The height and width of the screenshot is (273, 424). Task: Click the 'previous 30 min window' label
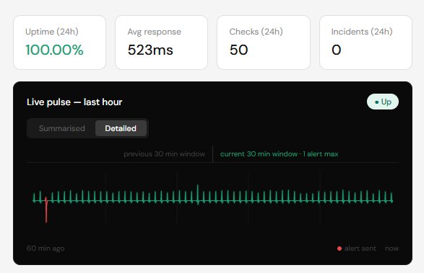[165, 154]
